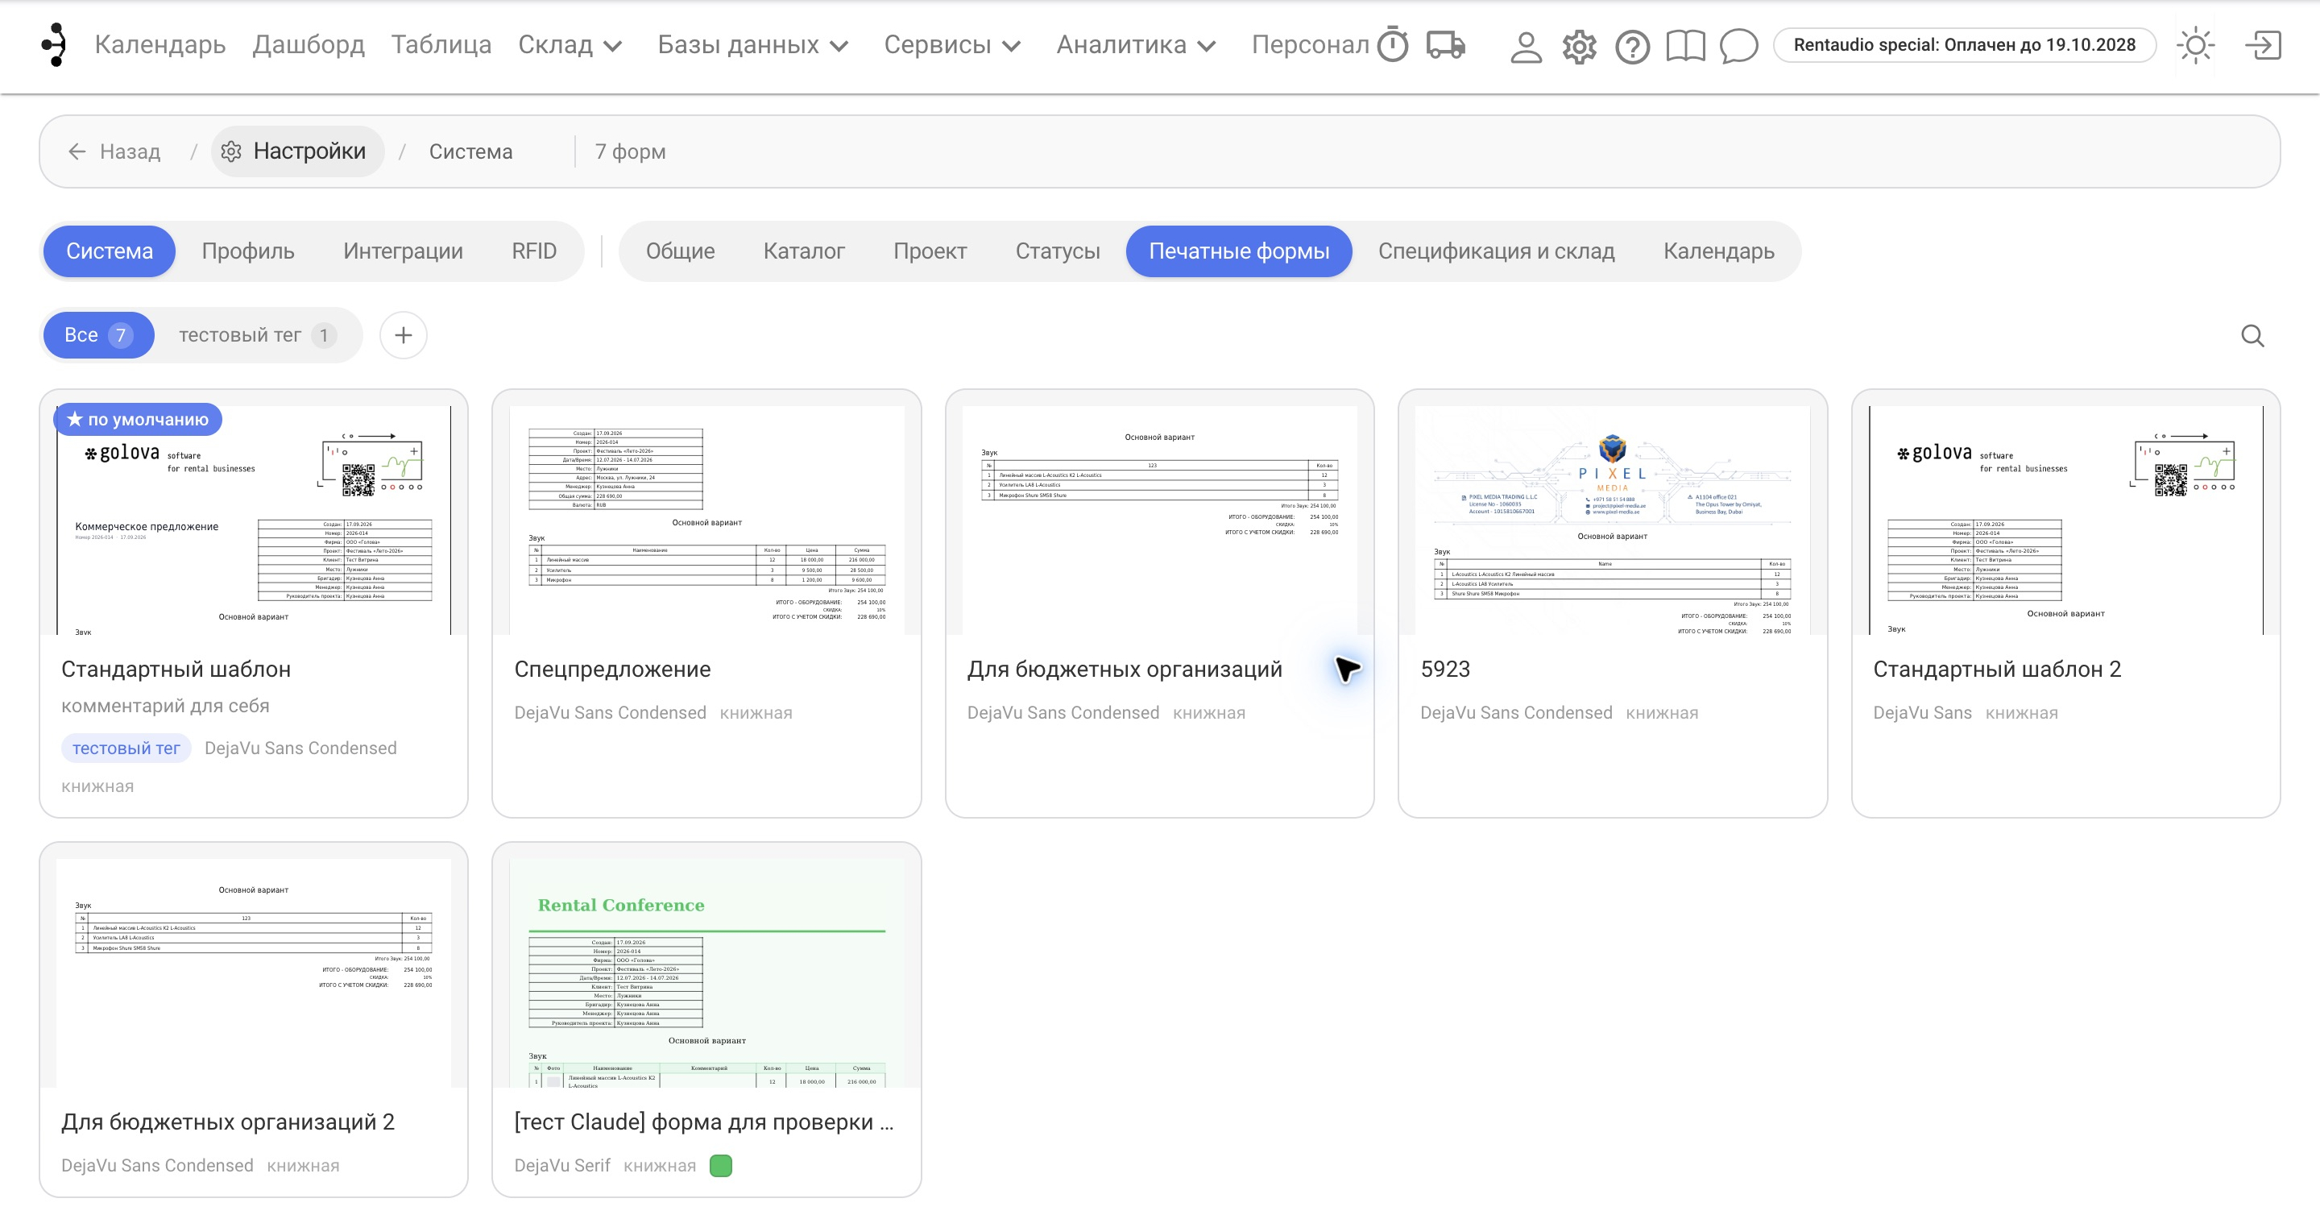
Task: Click the app logo icon
Action: [55, 44]
